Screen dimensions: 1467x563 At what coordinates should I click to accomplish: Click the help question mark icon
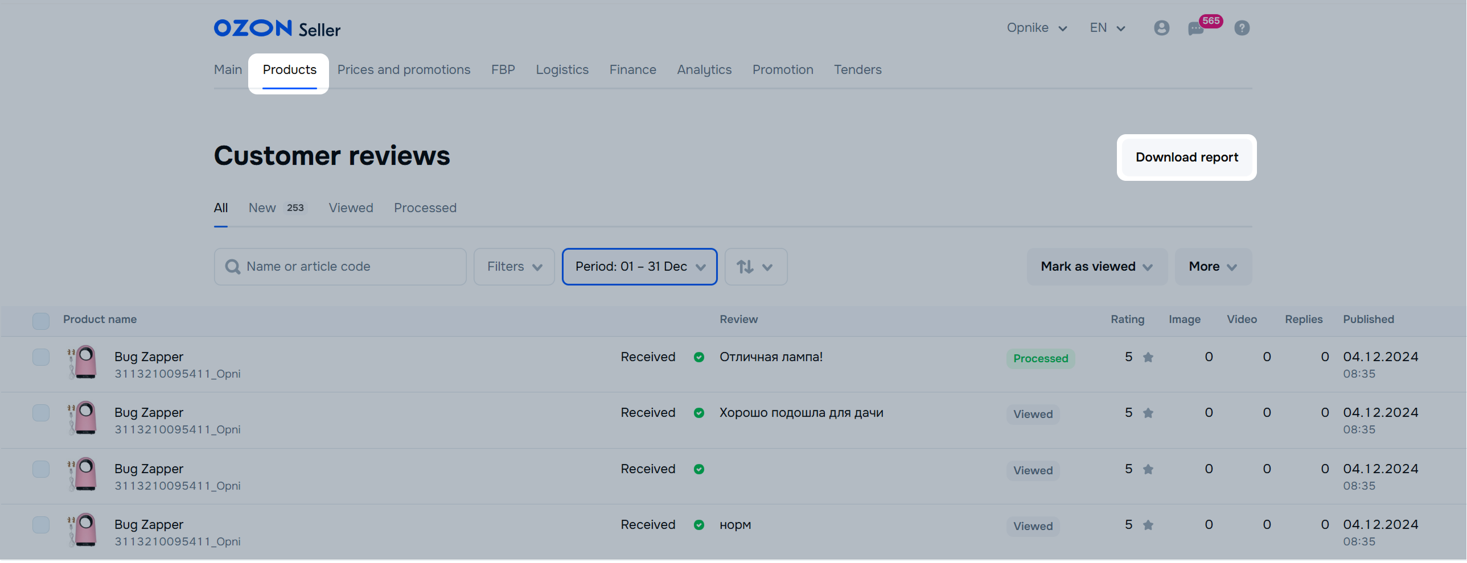1242,28
